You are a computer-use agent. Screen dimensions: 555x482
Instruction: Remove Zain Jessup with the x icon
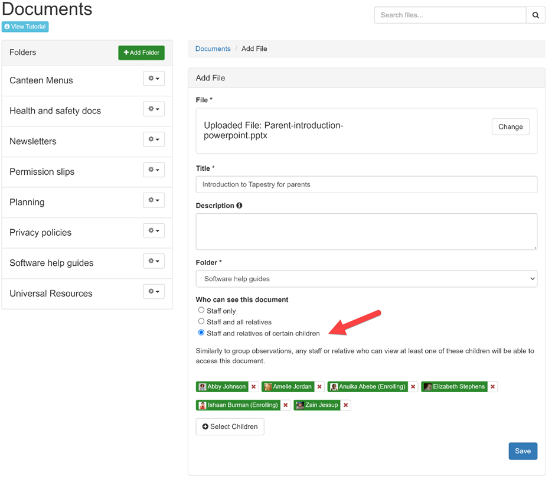[x=346, y=405]
